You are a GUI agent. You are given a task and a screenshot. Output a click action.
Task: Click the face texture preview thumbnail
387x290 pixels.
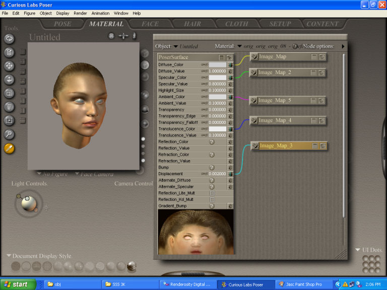pyautogui.click(x=196, y=232)
